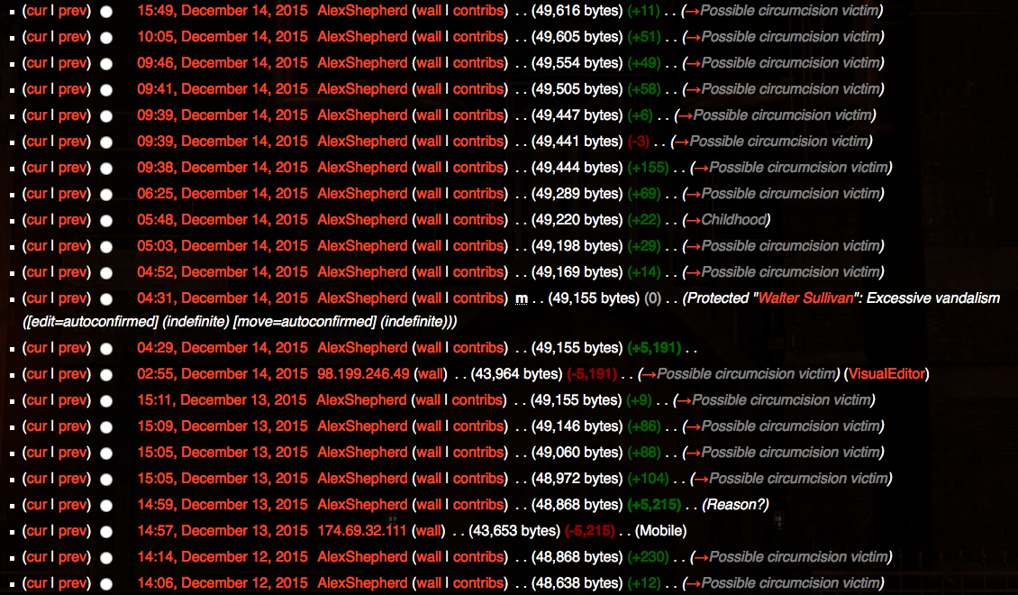The width and height of the screenshot is (1018, 595).
Task: Select radio button for 15:11, December 13 revision
Action: [105, 401]
